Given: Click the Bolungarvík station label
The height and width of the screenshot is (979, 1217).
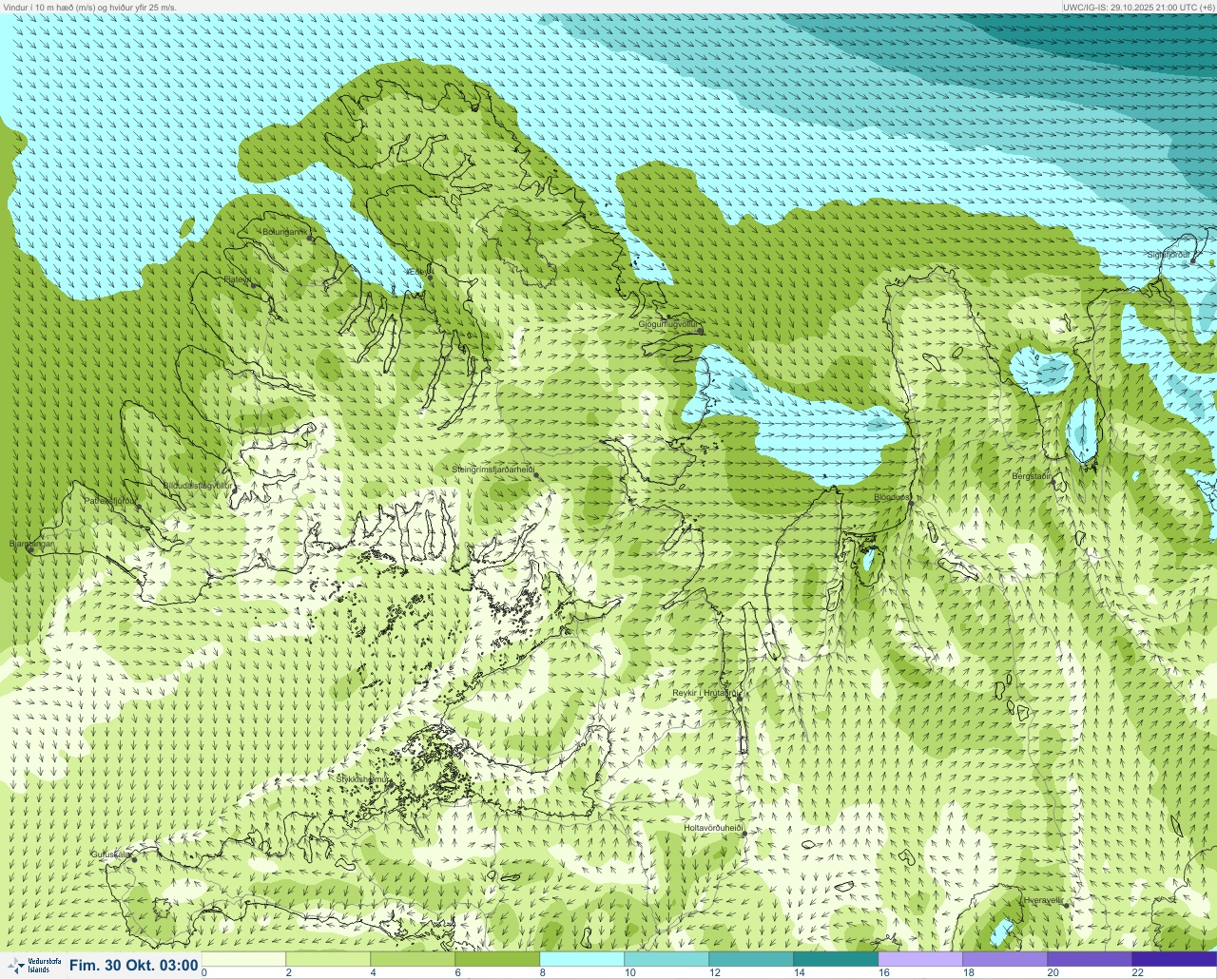Looking at the screenshot, I should [284, 232].
